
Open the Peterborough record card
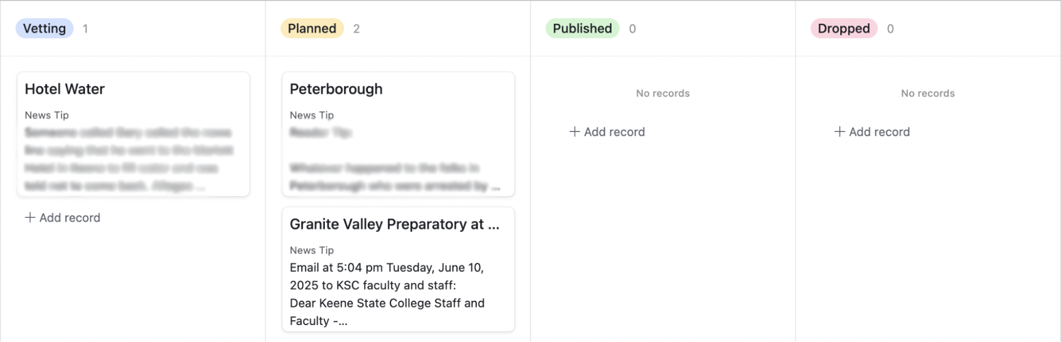[x=398, y=134]
